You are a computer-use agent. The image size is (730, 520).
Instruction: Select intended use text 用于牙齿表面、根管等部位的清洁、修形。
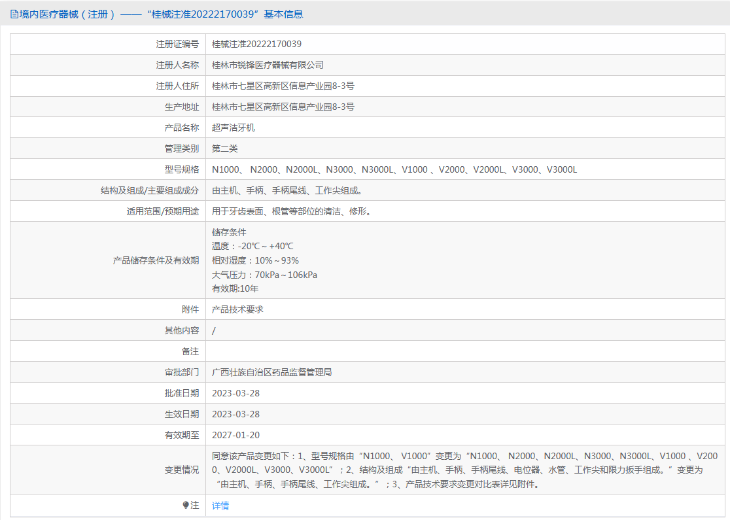[292, 211]
